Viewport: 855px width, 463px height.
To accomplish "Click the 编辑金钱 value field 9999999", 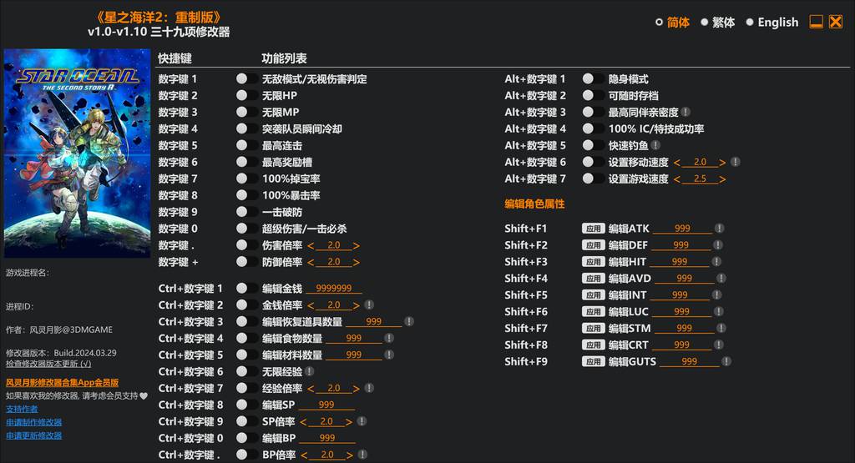I will 334,289.
